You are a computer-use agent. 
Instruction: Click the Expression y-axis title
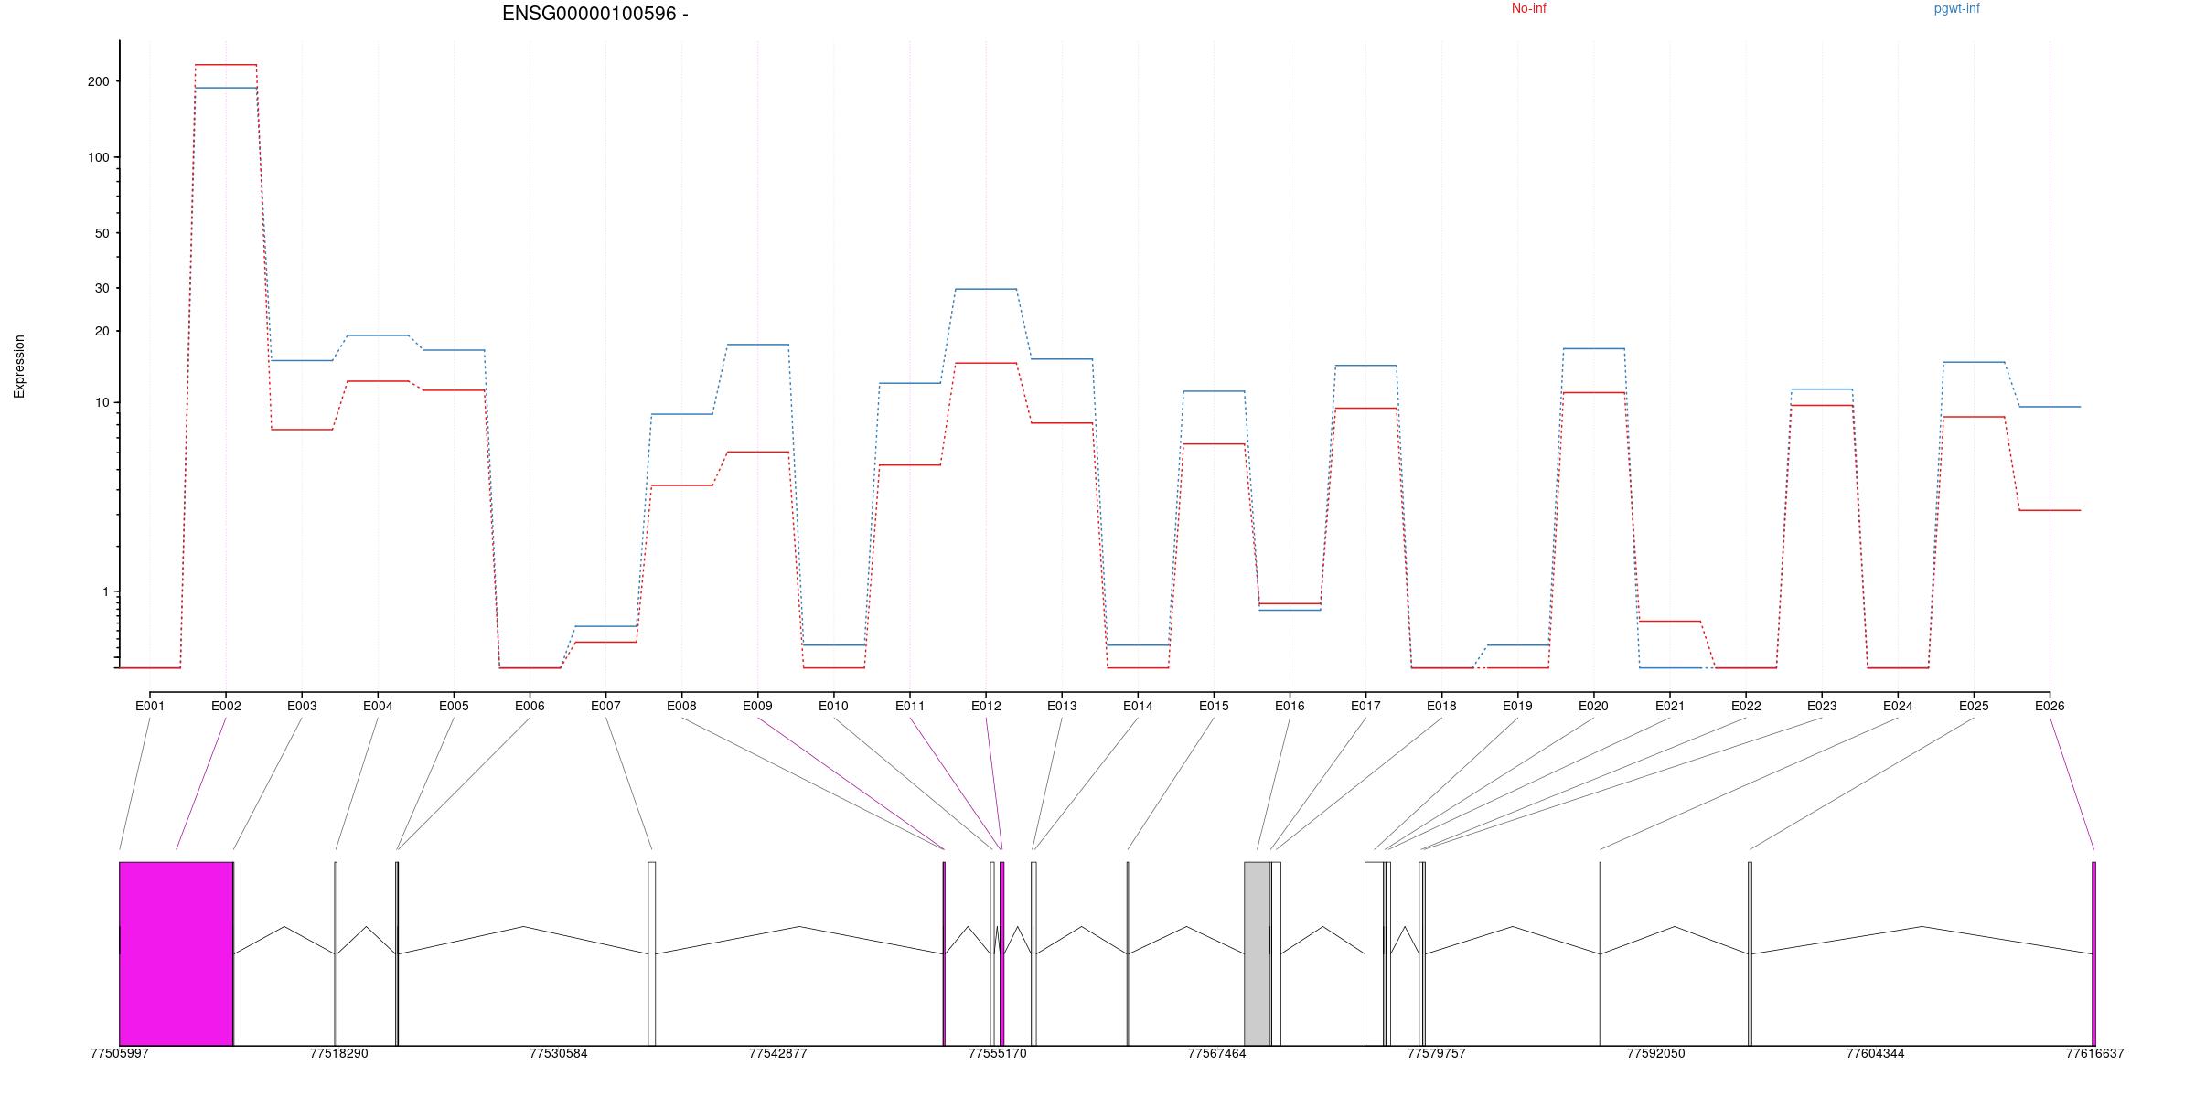[19, 366]
